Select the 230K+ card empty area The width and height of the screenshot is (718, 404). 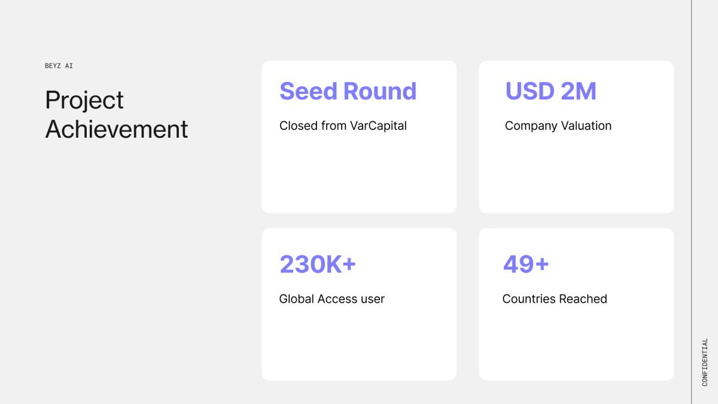tap(359, 344)
